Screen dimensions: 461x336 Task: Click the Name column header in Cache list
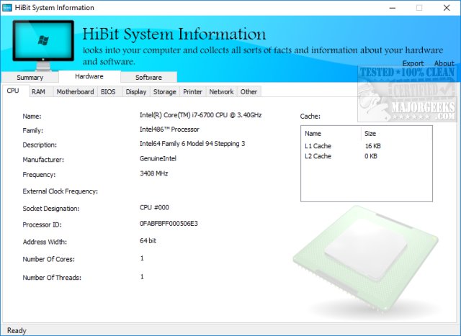coord(331,134)
